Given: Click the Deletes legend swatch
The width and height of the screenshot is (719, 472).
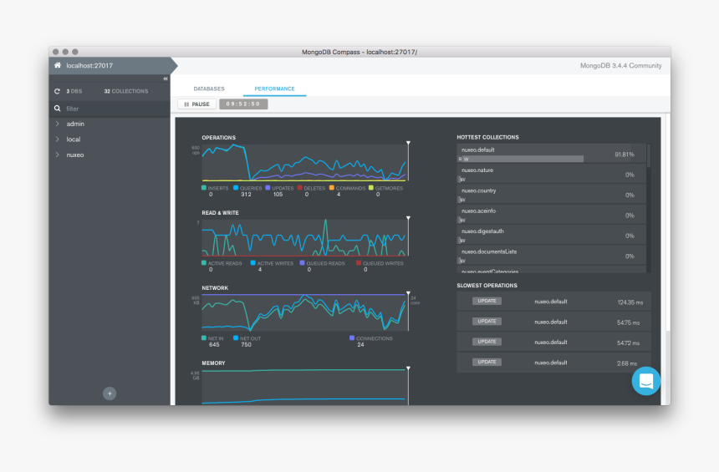Looking at the screenshot, I should [x=299, y=187].
